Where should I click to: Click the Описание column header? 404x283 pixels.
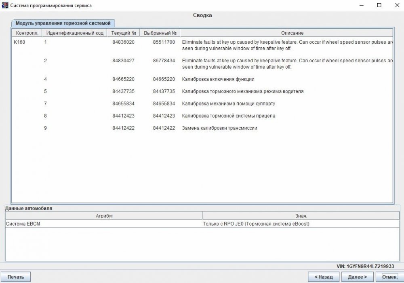(x=286, y=33)
